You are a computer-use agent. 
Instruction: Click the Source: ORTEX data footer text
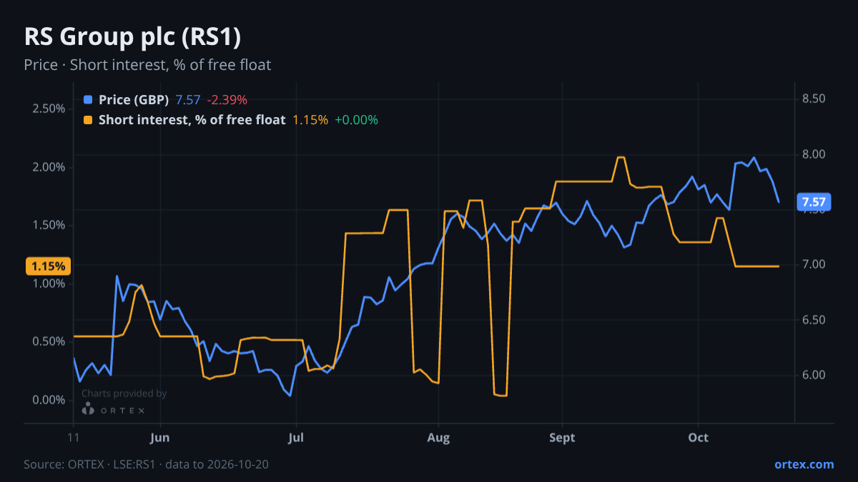pyautogui.click(x=146, y=464)
